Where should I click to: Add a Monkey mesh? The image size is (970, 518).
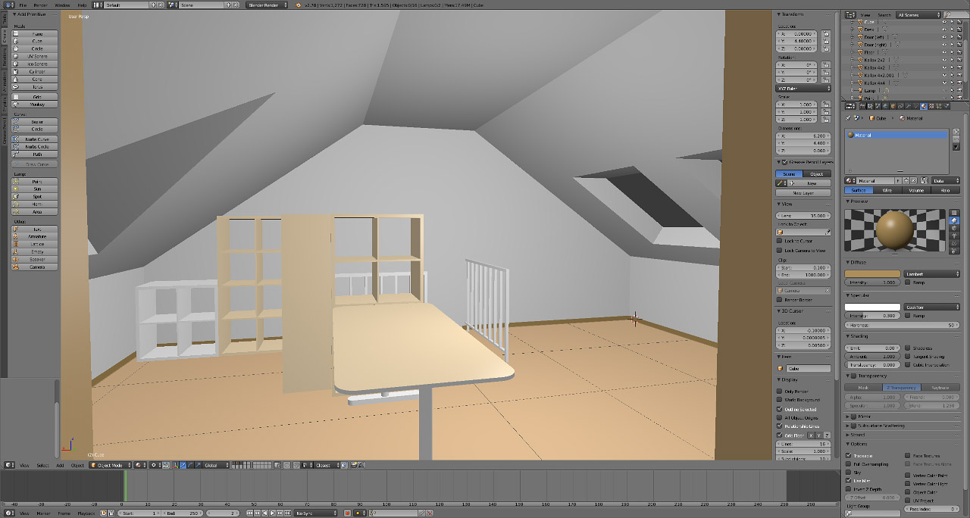click(34, 105)
